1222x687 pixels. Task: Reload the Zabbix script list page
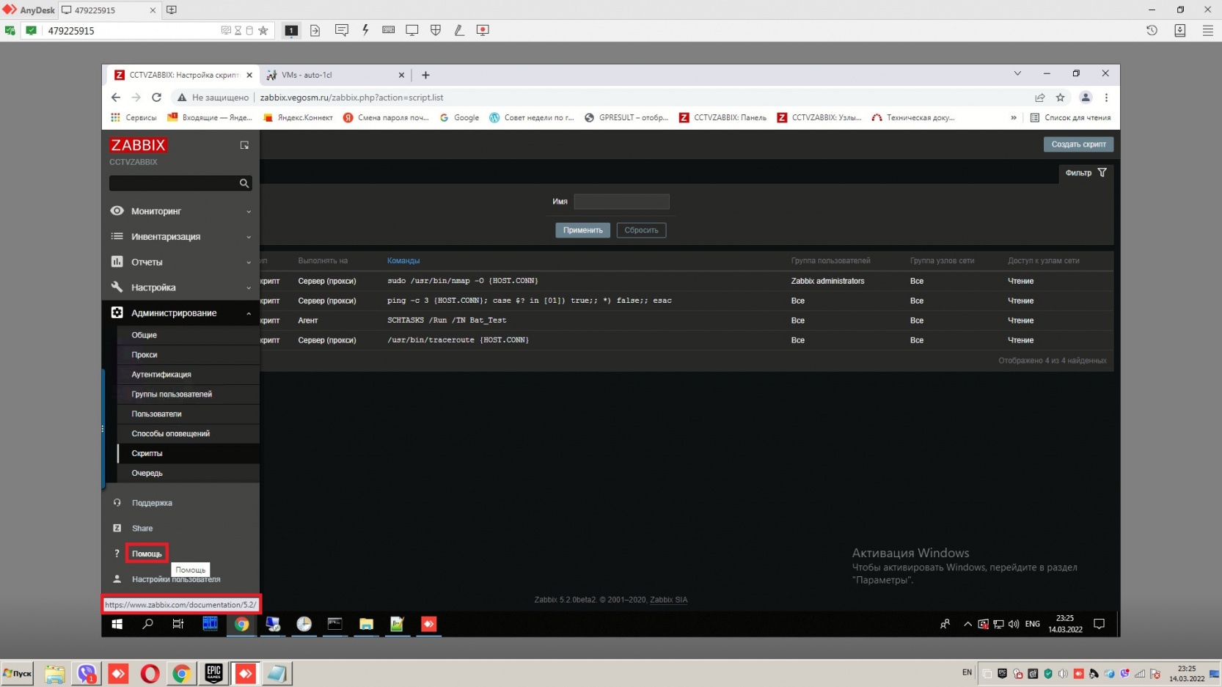pos(156,98)
